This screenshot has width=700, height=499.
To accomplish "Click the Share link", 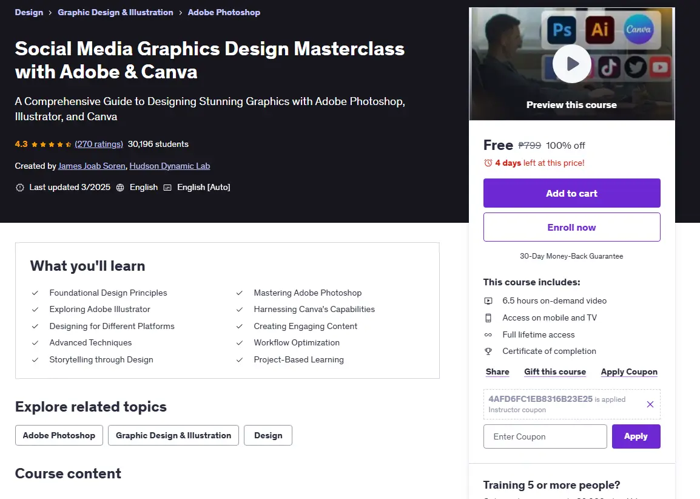I will click(497, 372).
